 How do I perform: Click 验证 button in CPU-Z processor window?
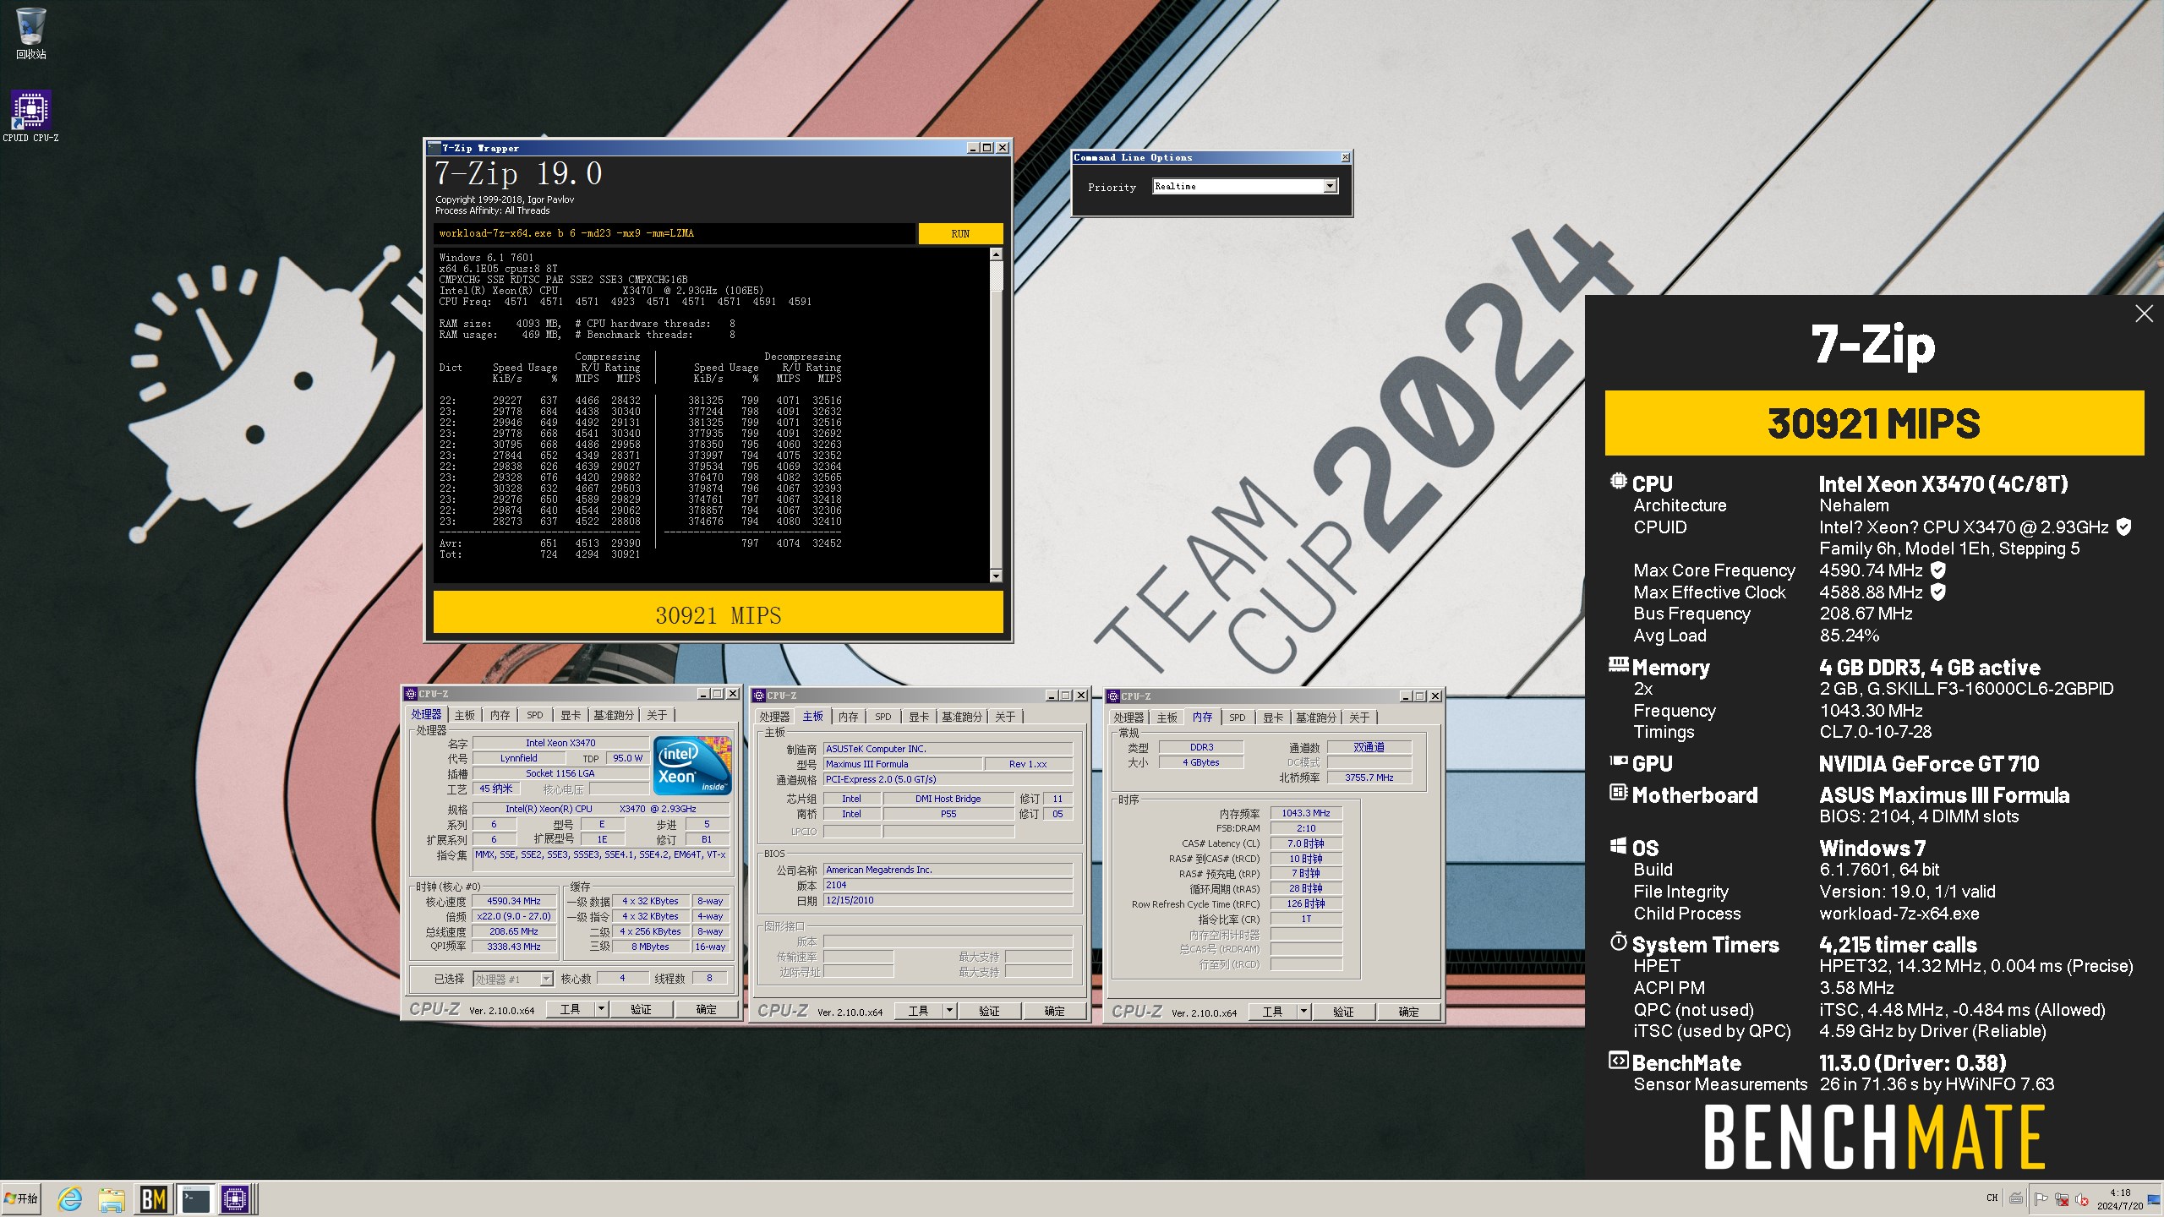(x=641, y=1009)
